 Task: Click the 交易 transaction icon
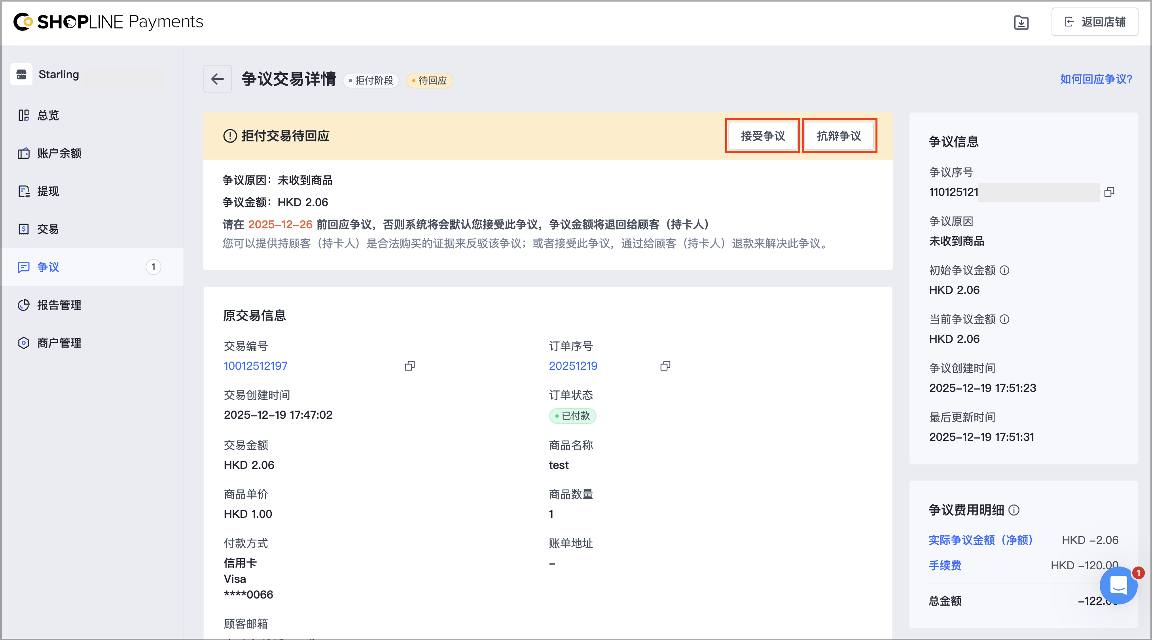[23, 229]
